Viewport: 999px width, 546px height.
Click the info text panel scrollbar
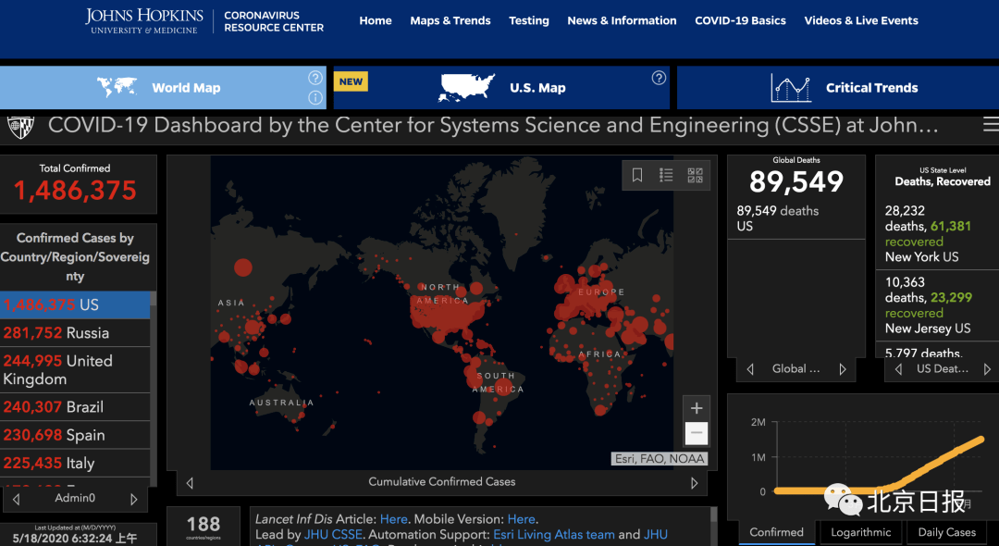[713, 527]
